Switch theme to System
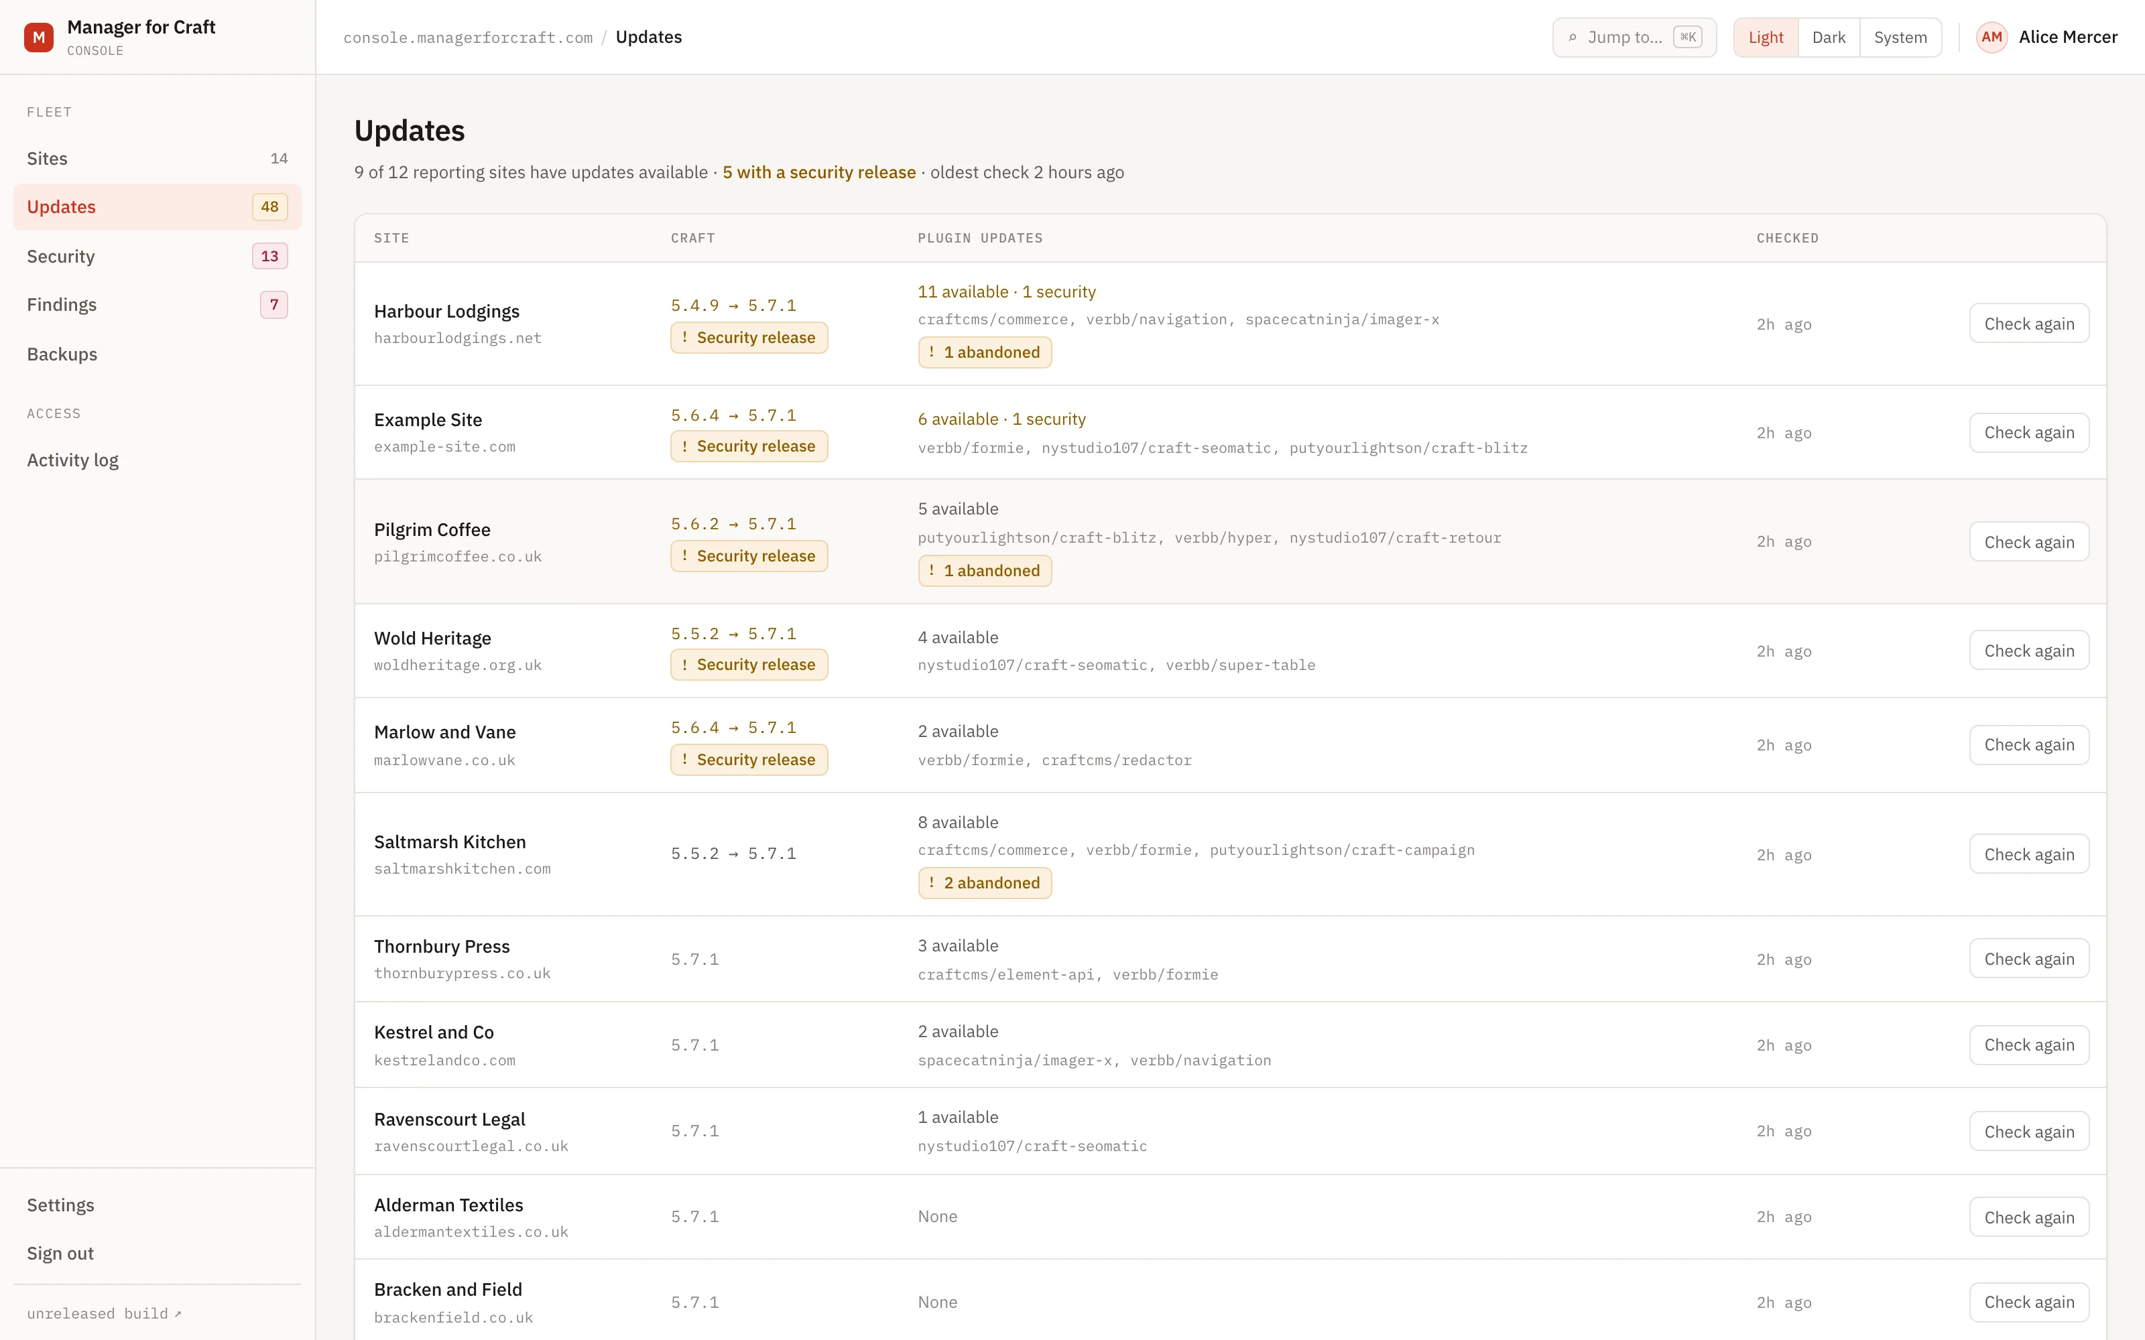 point(1900,38)
